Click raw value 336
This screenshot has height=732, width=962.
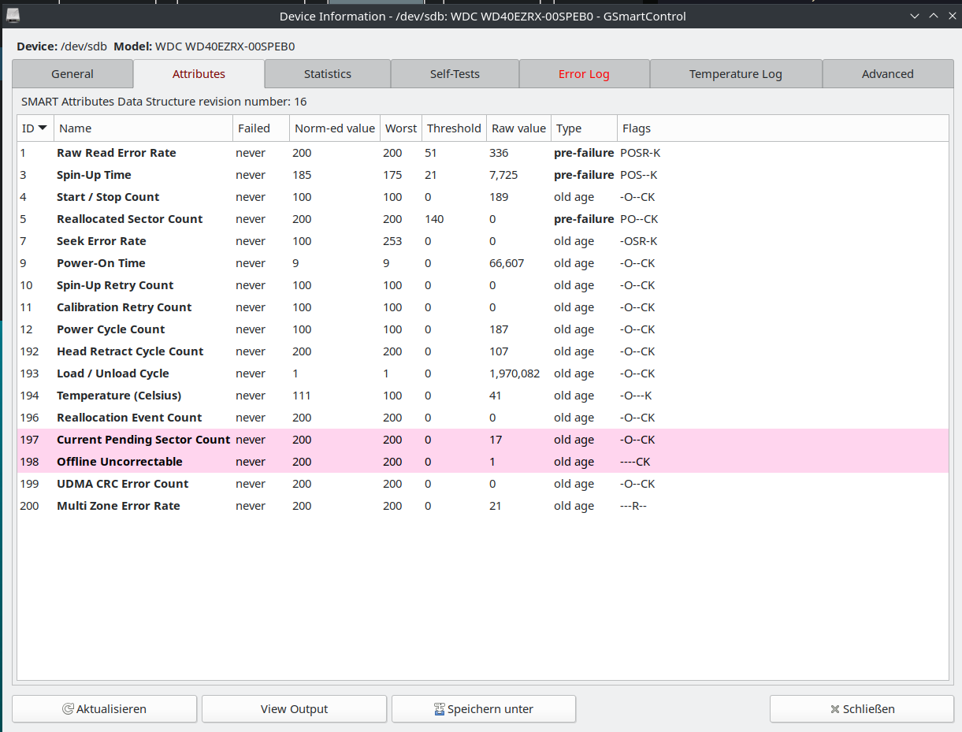pos(499,153)
